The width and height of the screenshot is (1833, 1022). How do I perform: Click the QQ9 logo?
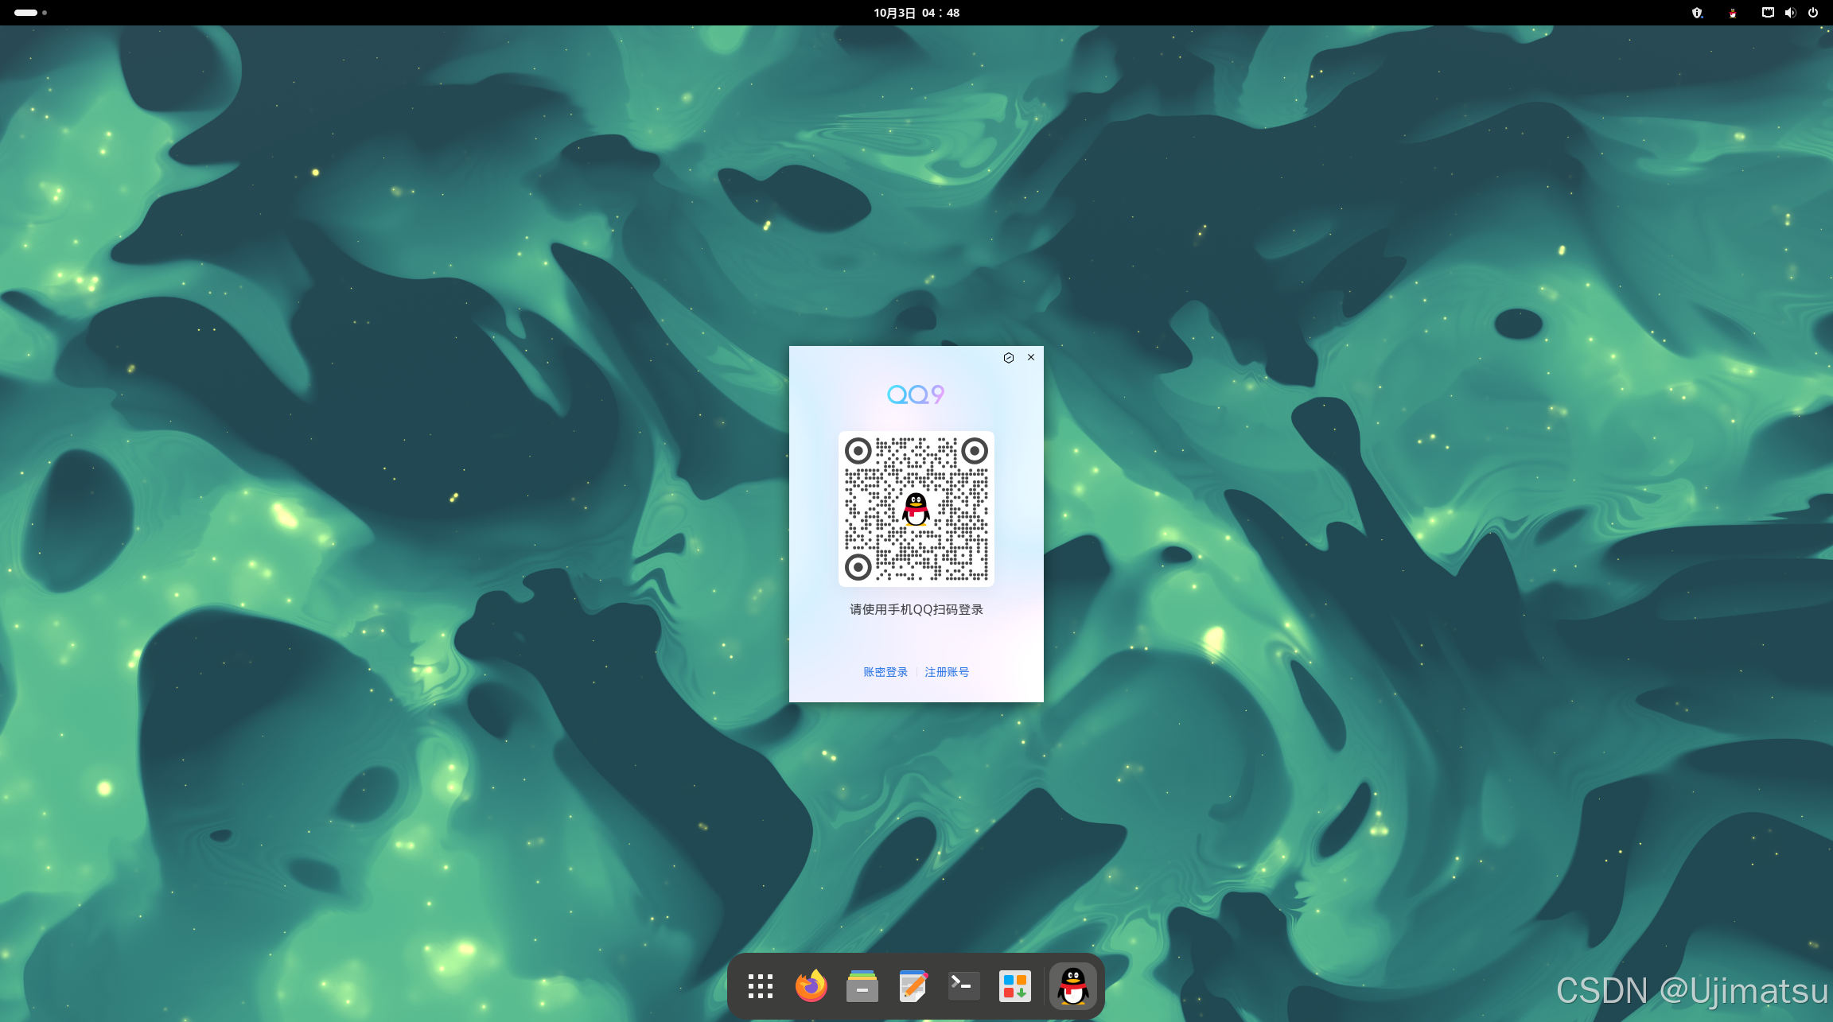[x=916, y=394]
